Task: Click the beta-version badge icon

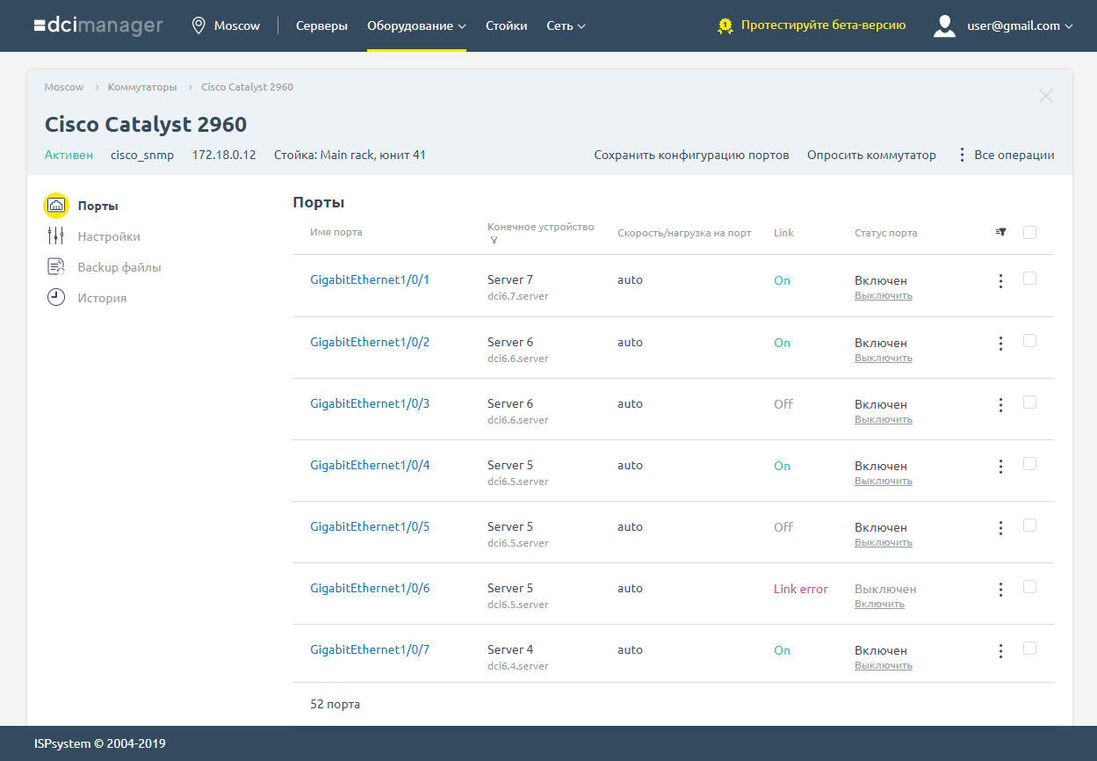Action: [725, 26]
